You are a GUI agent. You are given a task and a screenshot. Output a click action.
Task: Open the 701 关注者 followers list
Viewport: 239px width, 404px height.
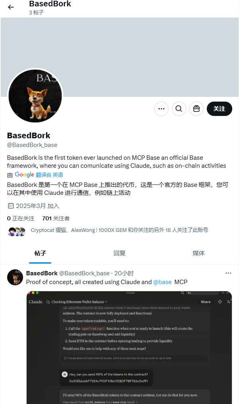pyautogui.click(x=56, y=218)
